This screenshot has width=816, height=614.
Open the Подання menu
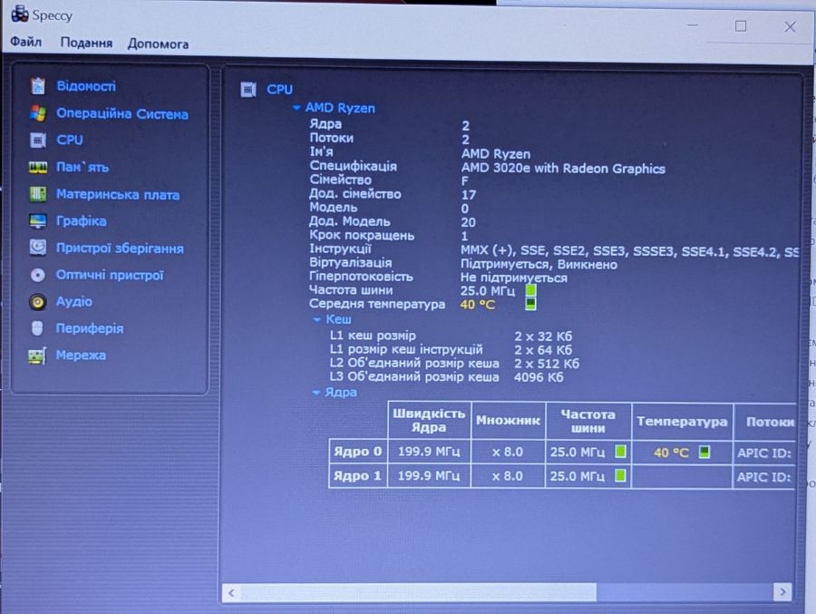point(86,43)
